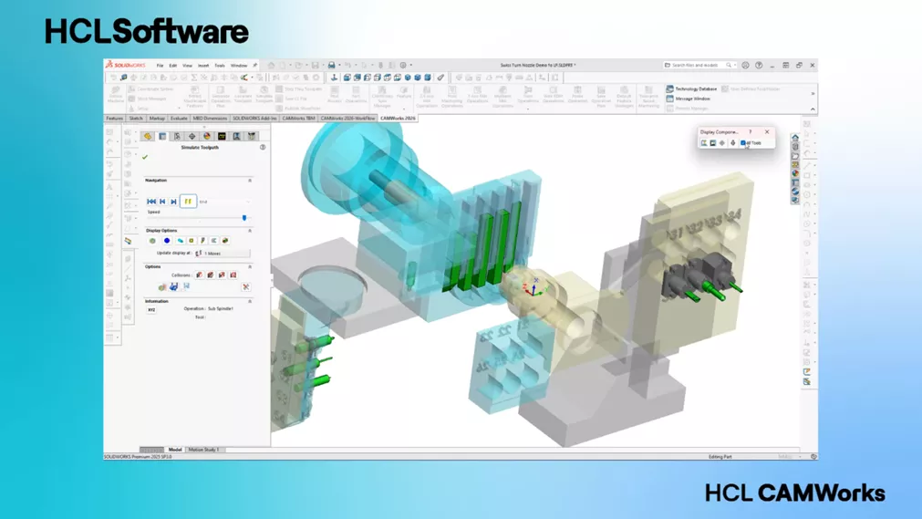Collapse the Navigation section

(250, 181)
